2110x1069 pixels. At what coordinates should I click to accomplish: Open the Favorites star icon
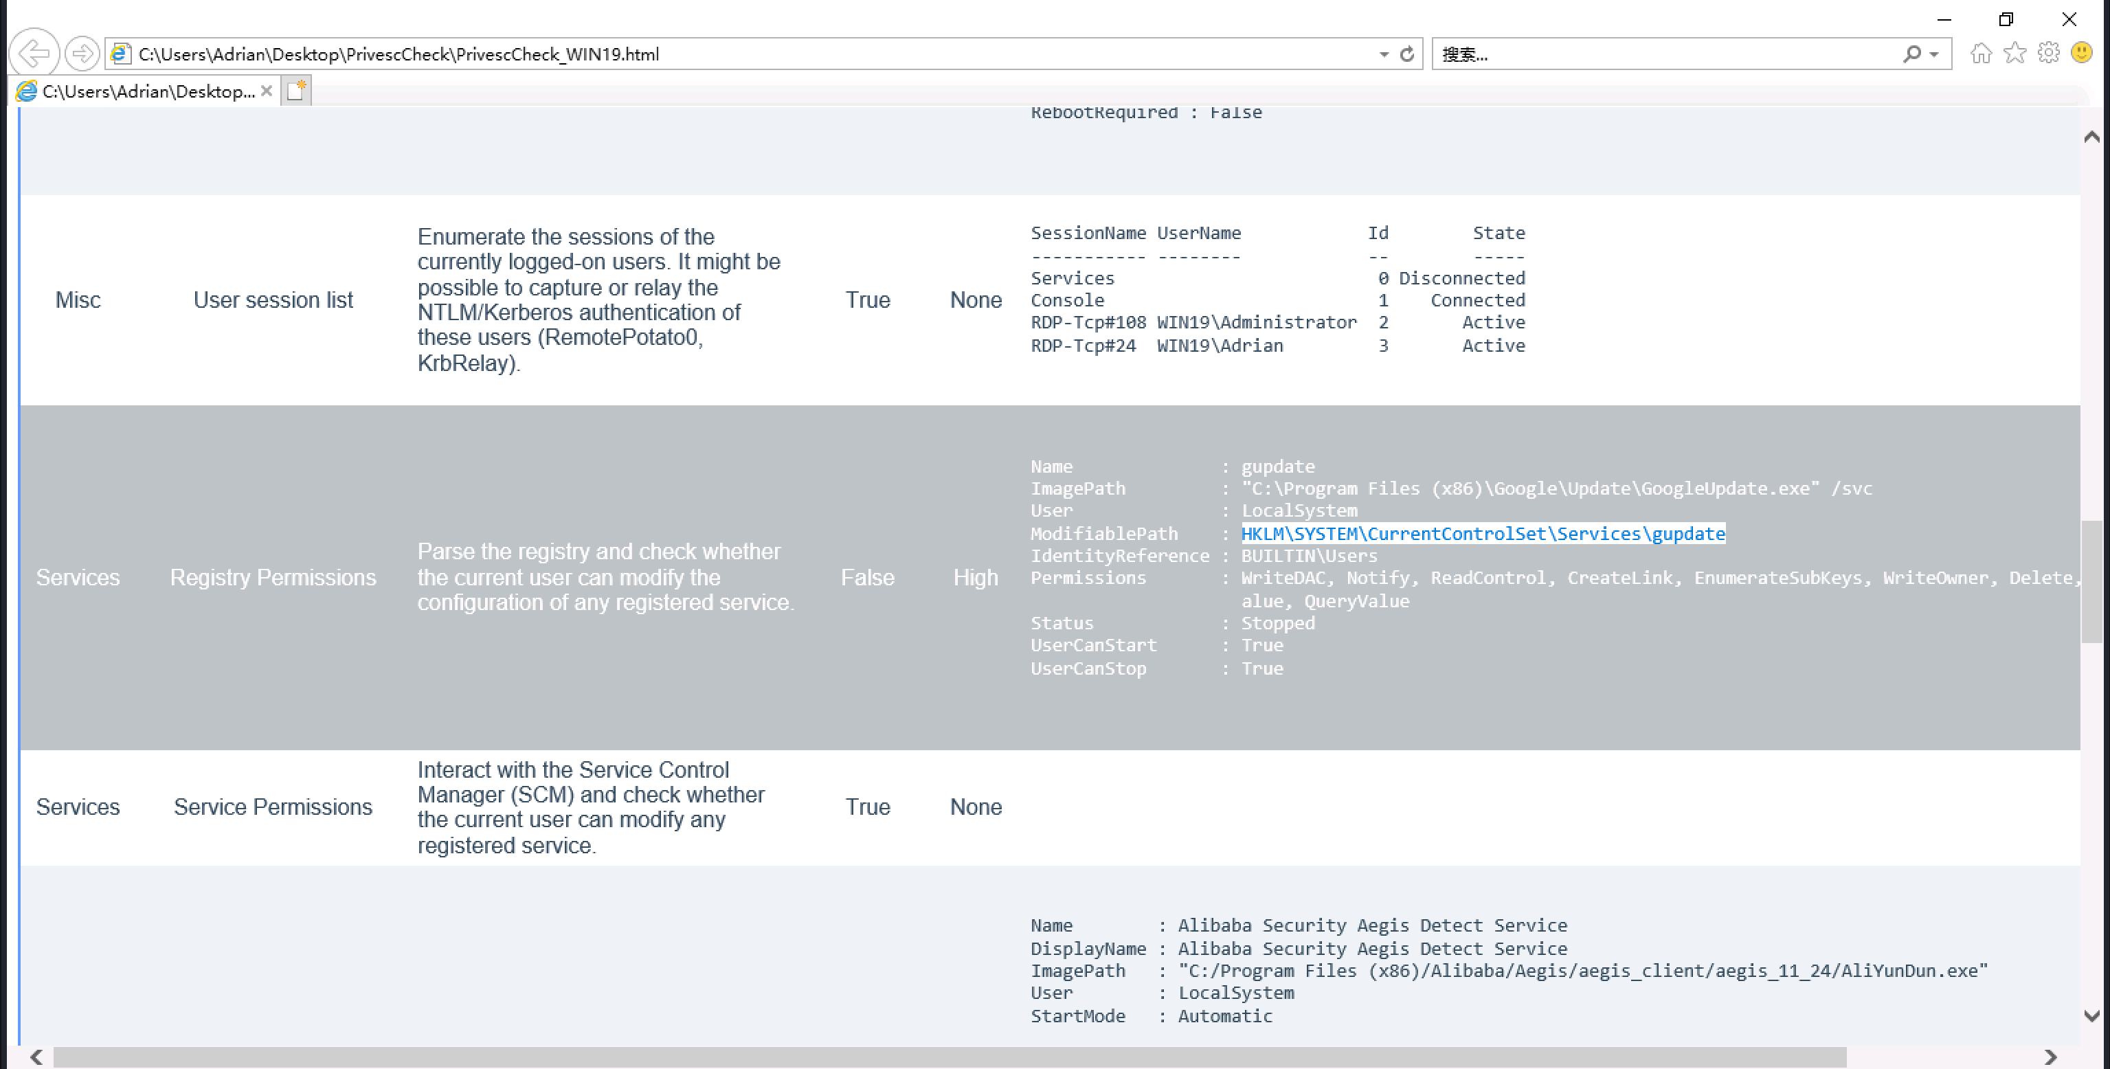click(x=2014, y=54)
